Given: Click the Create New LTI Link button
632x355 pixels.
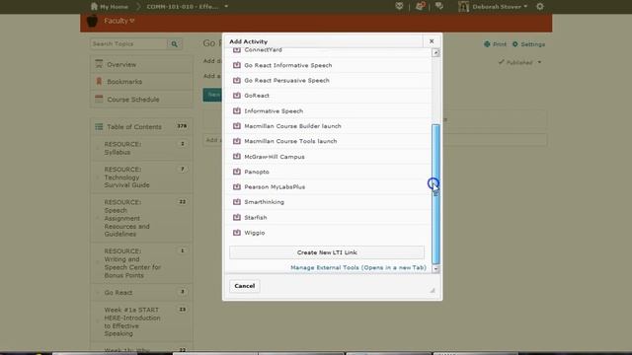Looking at the screenshot, I should [327, 252].
